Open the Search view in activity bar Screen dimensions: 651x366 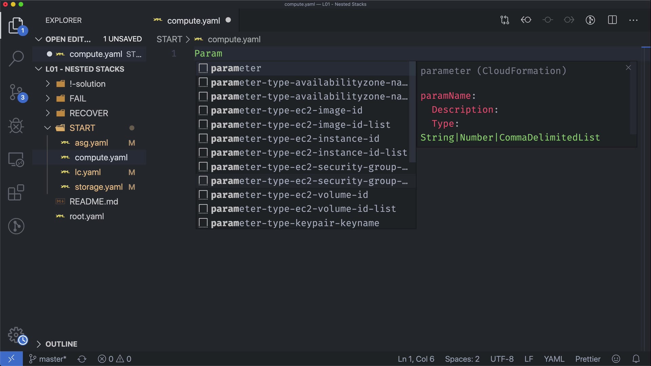coord(16,58)
